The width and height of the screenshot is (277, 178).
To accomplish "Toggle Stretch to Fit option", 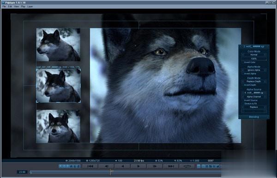I will (x=250, y=103).
